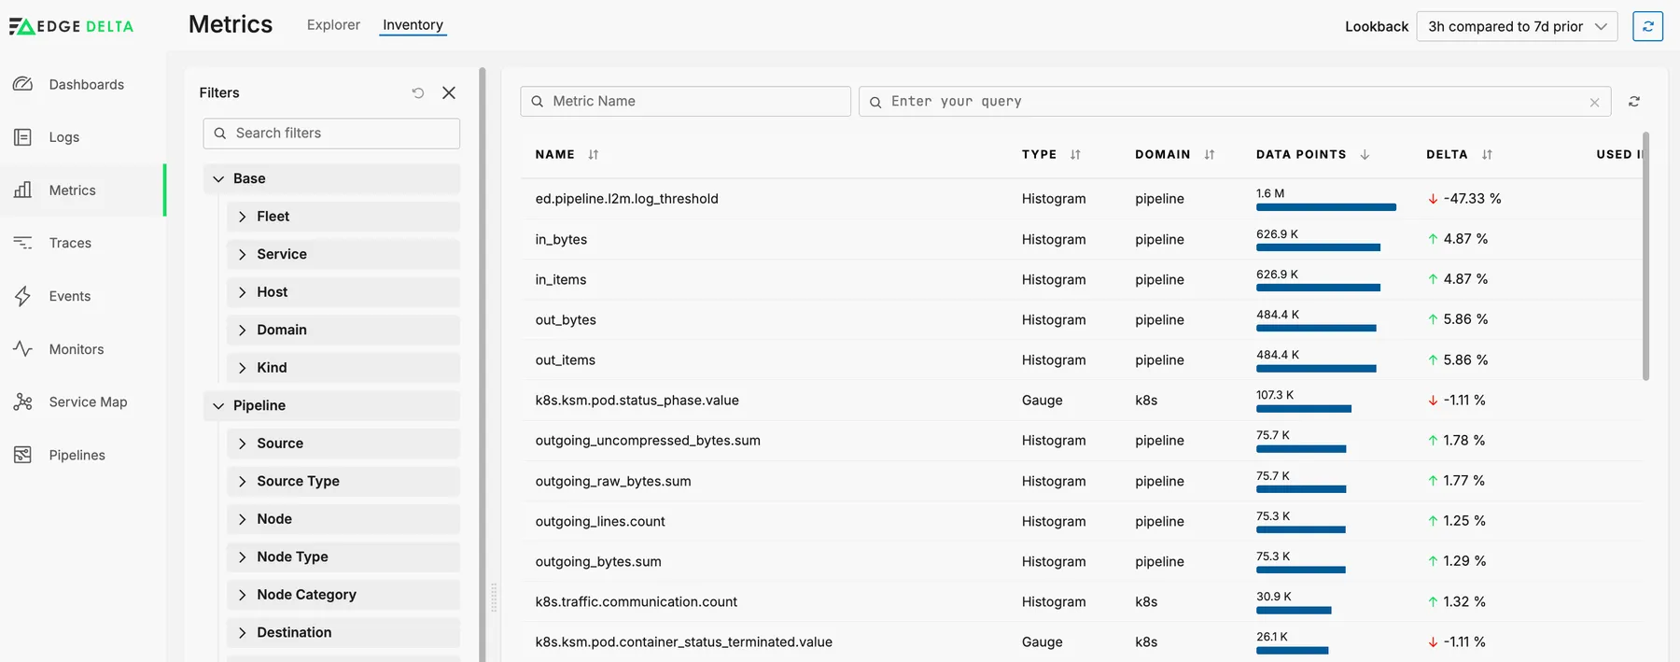This screenshot has width=1680, height=662.
Task: Sort by NAME column sort icon
Action: coord(594,155)
